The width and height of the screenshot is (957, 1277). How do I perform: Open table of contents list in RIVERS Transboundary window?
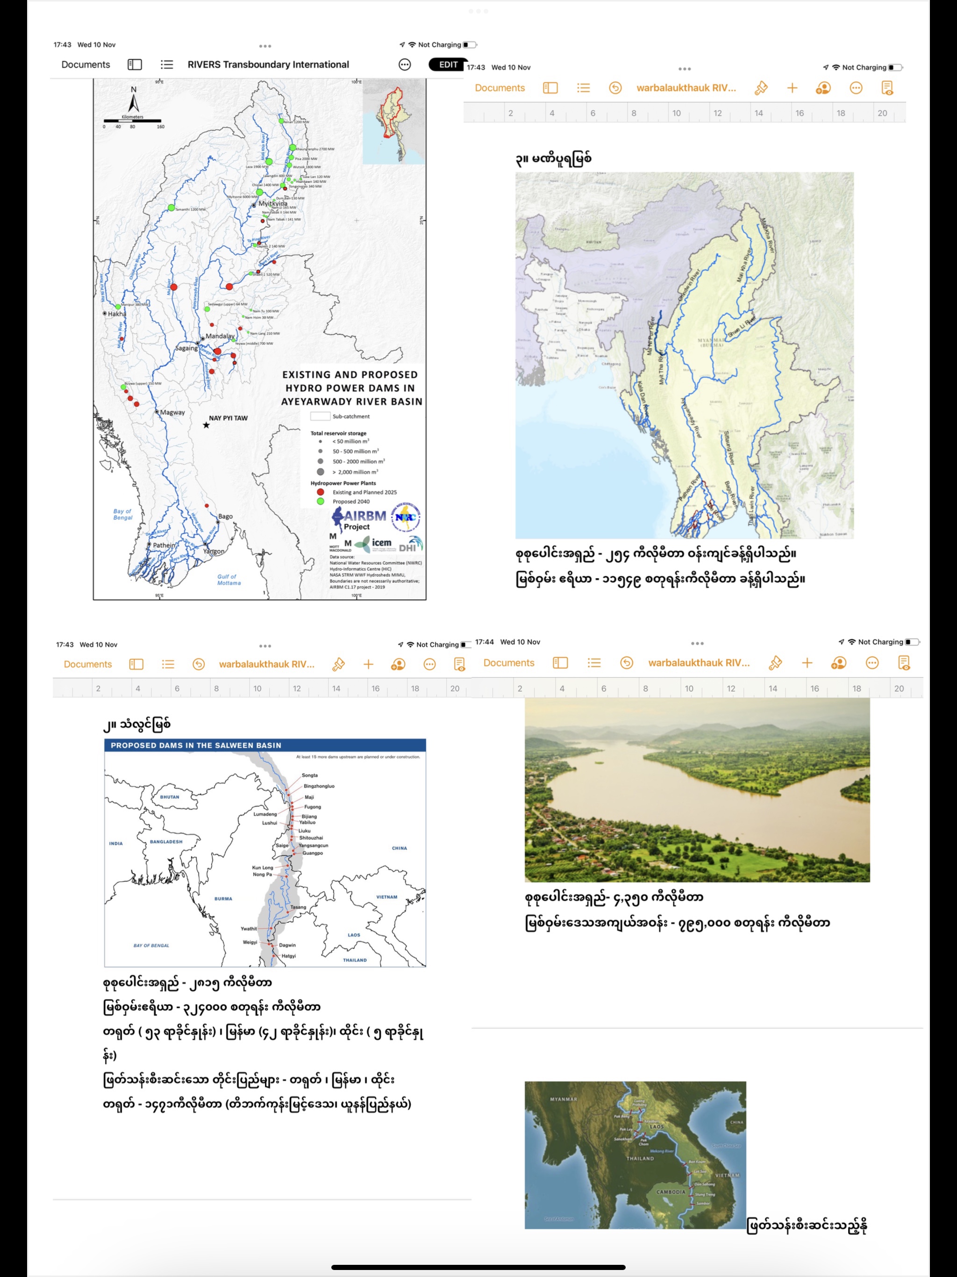(167, 65)
